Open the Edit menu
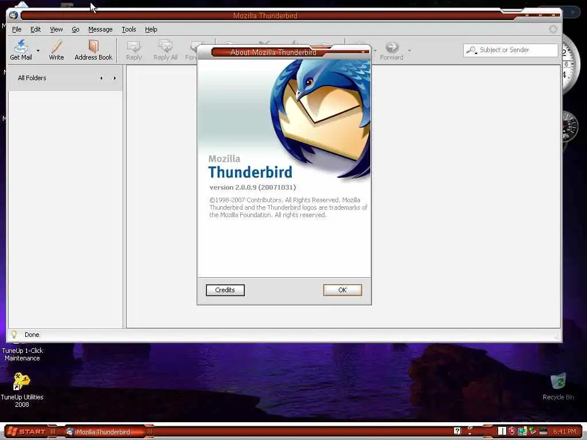This screenshot has width=587, height=440. point(36,29)
